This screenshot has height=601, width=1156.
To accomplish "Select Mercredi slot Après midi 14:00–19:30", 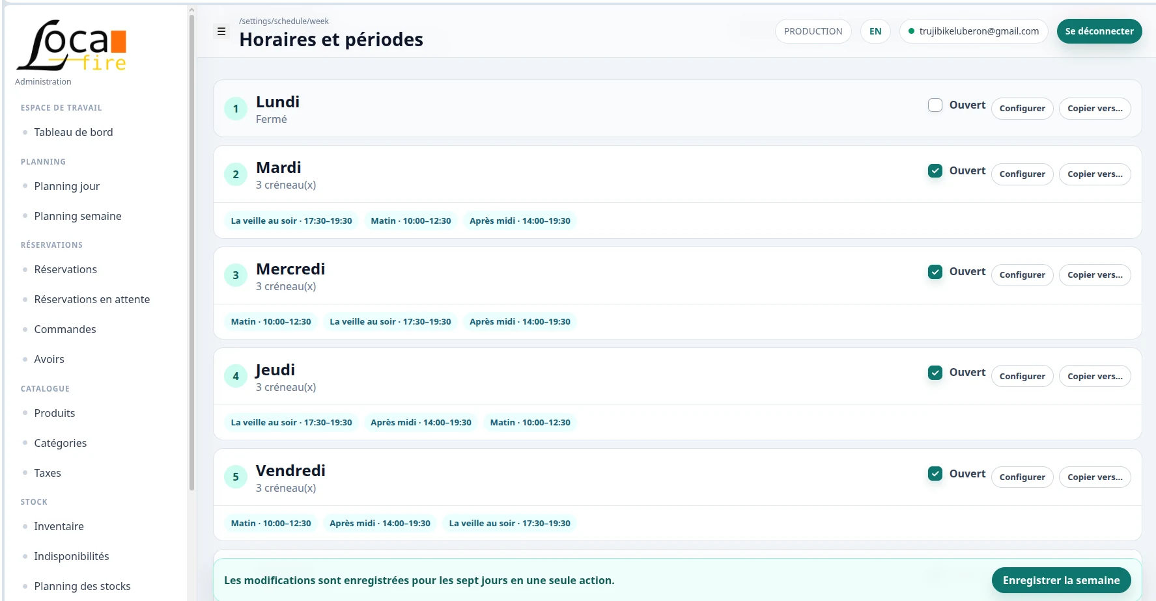I will coord(520,322).
